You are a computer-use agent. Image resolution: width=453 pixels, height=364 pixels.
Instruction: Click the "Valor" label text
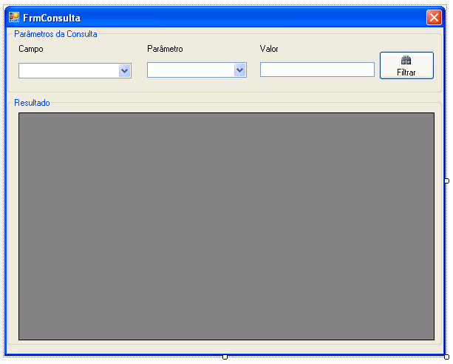coord(269,49)
